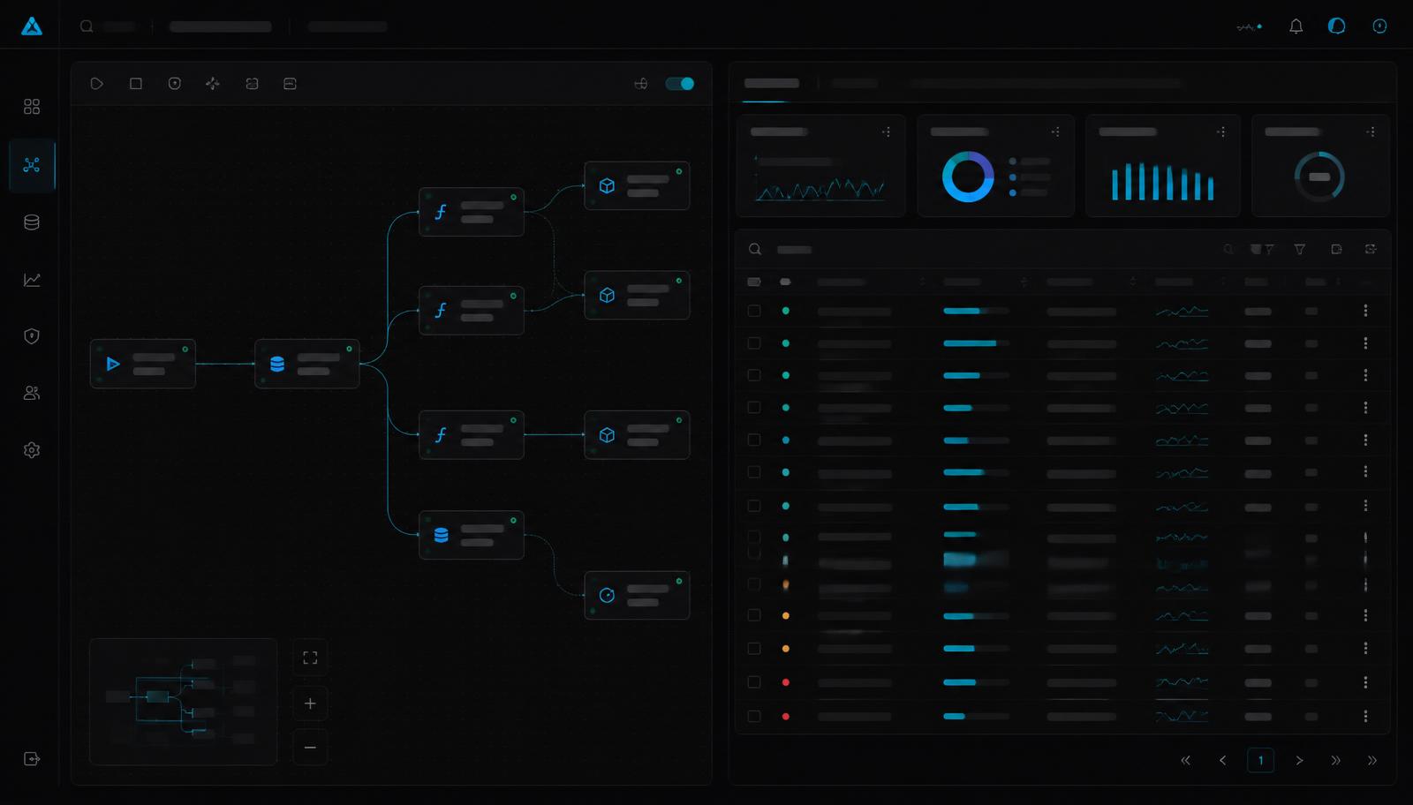1413x805 pixels.
Task: Open the analytics line-chart sidebar icon
Action: pyautogui.click(x=32, y=280)
